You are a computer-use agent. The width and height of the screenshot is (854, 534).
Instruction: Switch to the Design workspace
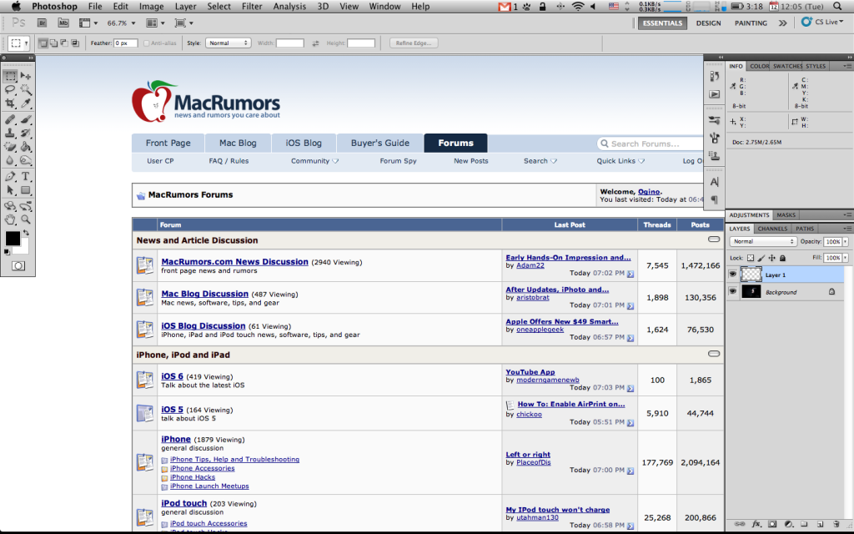[708, 23]
